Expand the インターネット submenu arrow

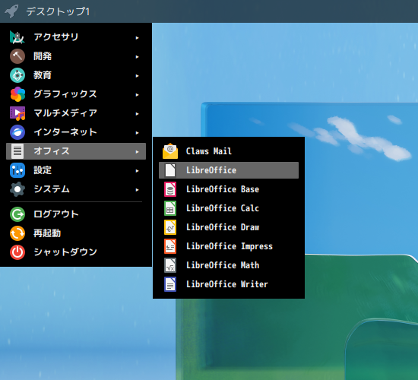pos(137,132)
